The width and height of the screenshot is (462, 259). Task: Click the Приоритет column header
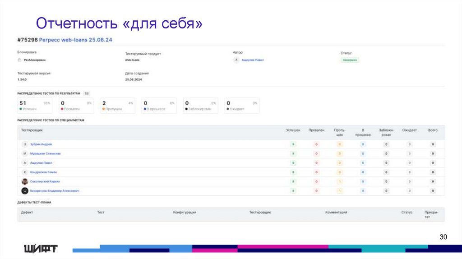[x=431, y=214]
